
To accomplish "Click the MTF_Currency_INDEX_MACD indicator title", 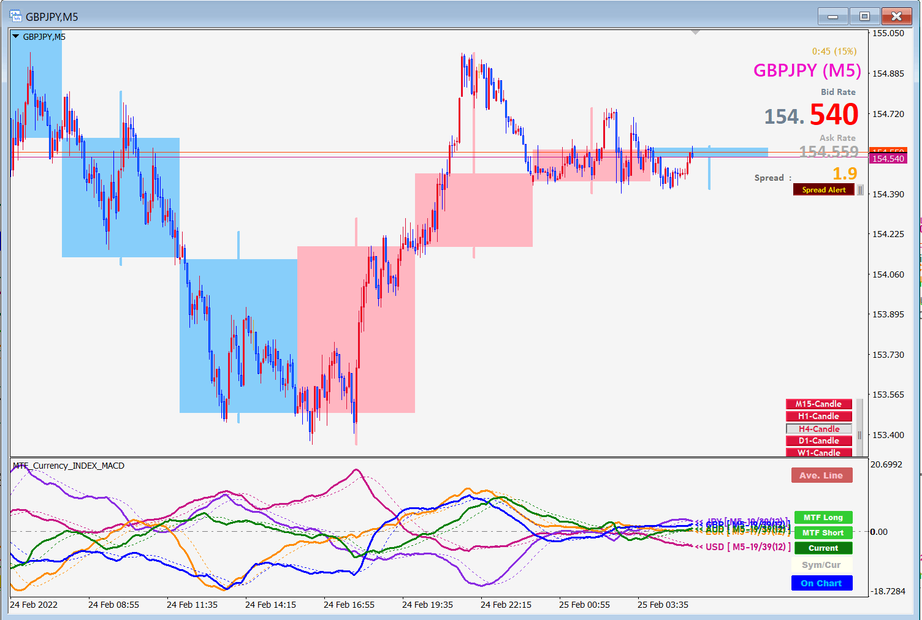I will 69,466.
